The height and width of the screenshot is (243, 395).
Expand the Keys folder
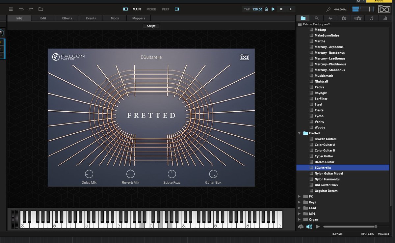(299, 202)
